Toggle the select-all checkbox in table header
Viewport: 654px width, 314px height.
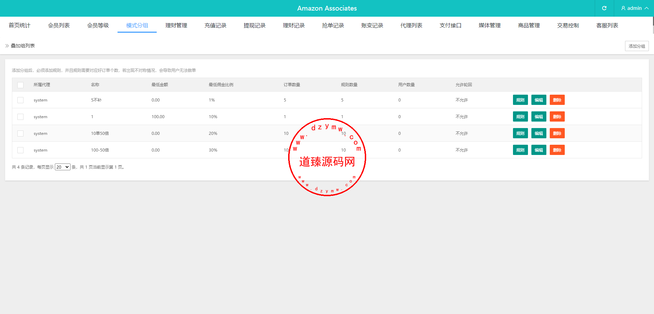pyautogui.click(x=20, y=85)
